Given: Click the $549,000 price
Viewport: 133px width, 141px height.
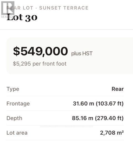Looking at the screenshot, I should point(40,51).
